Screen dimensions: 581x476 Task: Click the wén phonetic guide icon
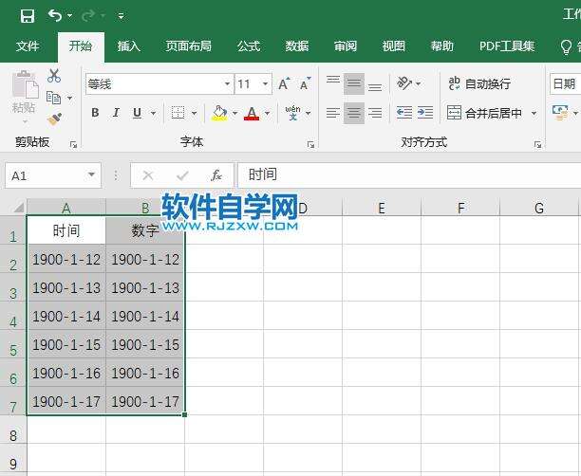(292, 113)
